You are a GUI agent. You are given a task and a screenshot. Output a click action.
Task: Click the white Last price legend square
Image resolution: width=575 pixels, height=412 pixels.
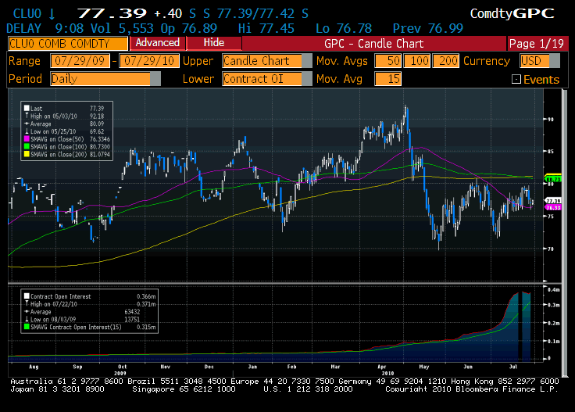pos(27,109)
